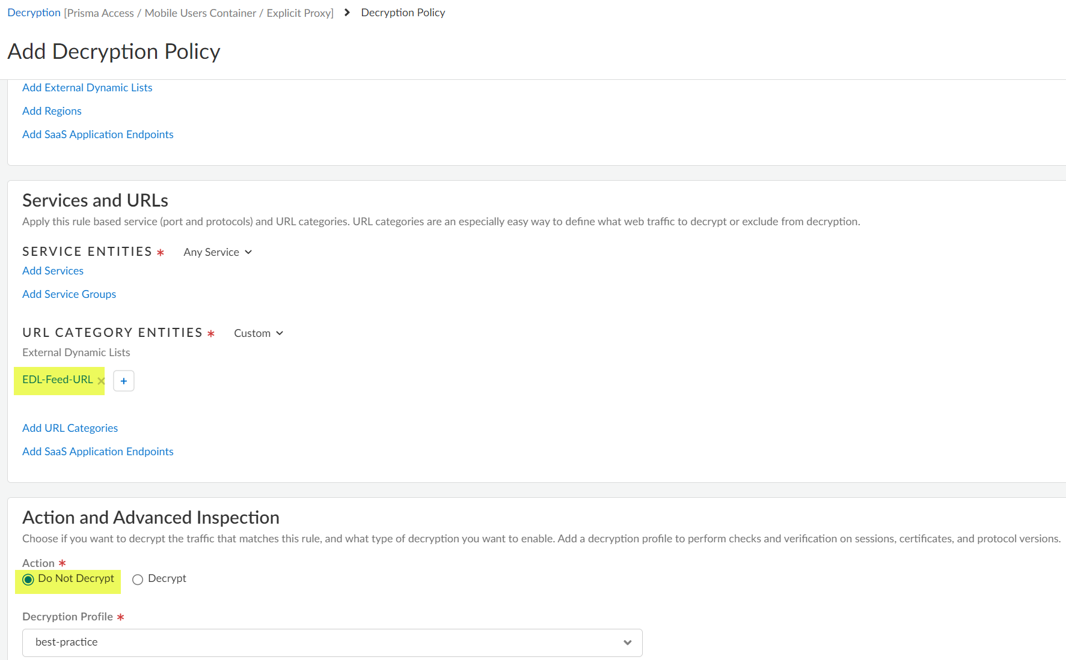Screen dimensions: 1066x660
Task: Enable Decrypt instead of Do Not Decrypt
Action: (x=138, y=579)
